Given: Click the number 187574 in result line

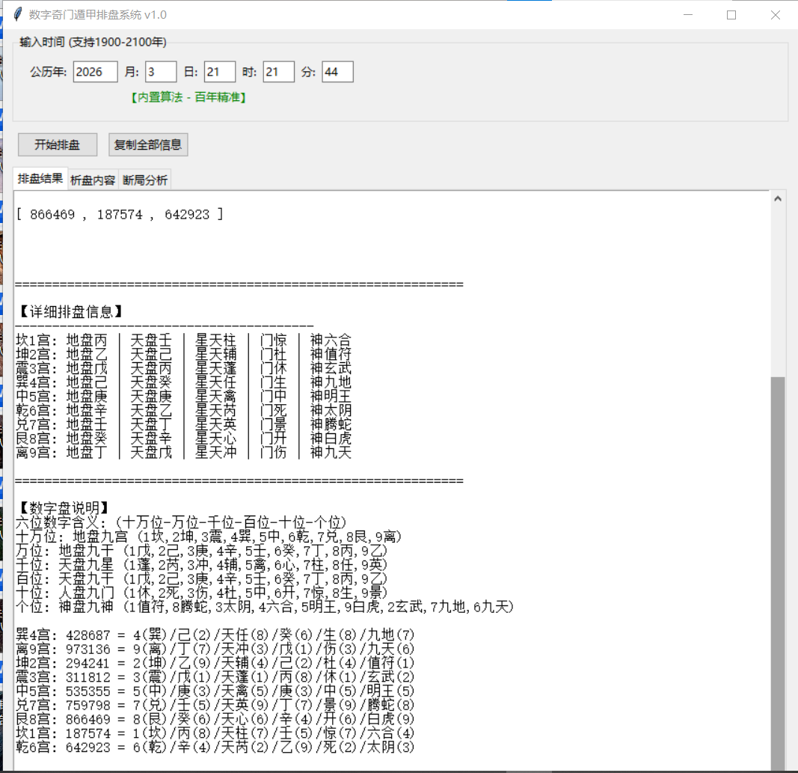Looking at the screenshot, I should pos(120,215).
